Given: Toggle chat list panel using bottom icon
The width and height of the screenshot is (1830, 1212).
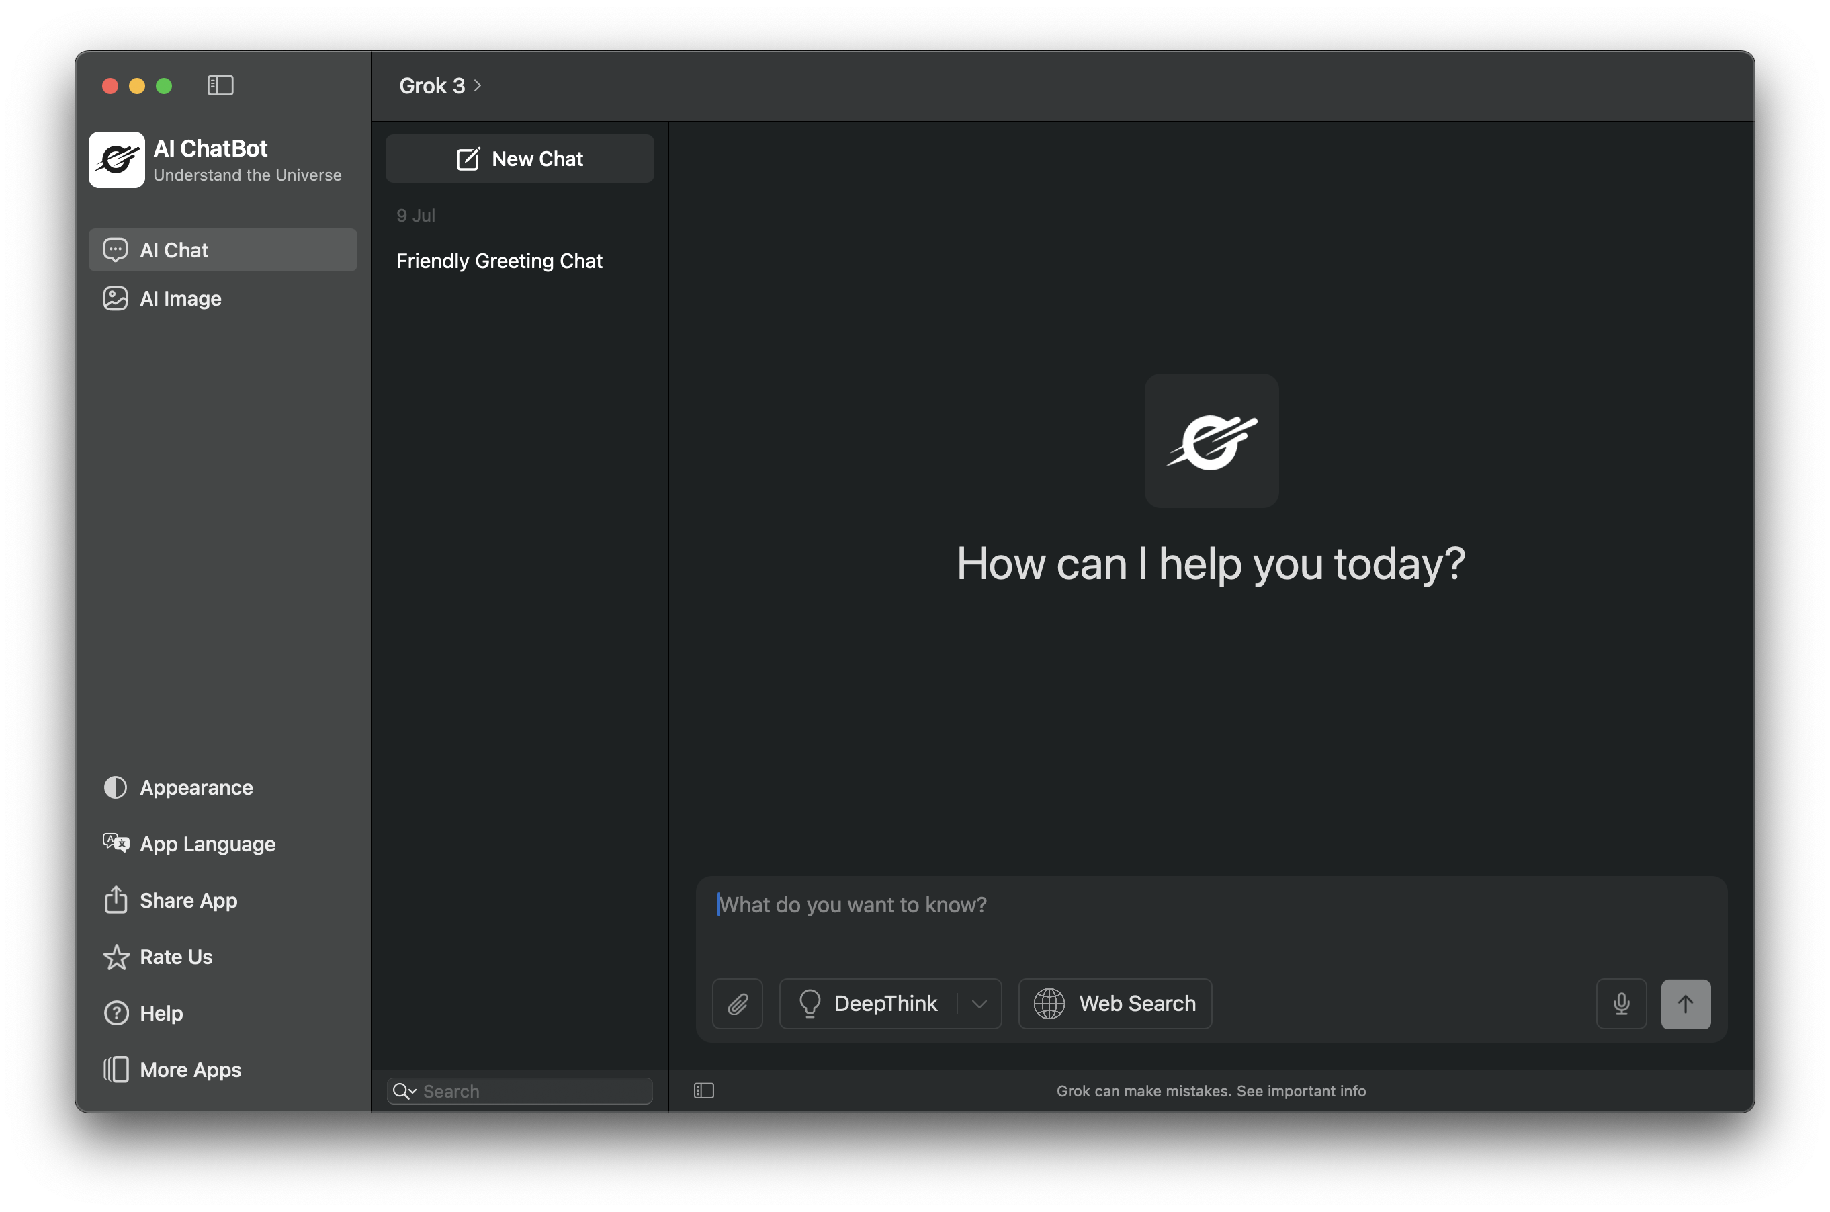Looking at the screenshot, I should pos(704,1090).
